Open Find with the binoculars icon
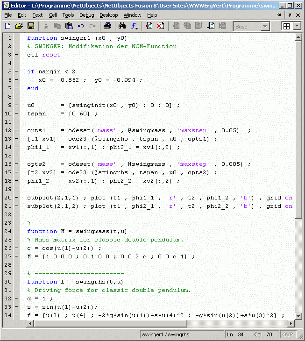305x341 pixels. (122, 26)
